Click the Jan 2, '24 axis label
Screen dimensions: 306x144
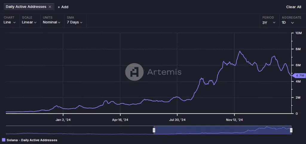(63, 120)
